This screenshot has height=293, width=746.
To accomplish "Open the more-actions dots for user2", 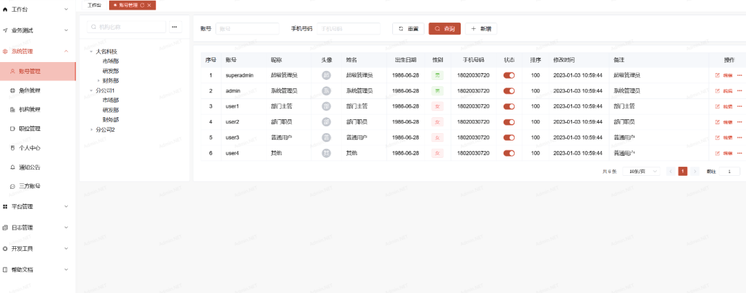I will pyautogui.click(x=739, y=122).
